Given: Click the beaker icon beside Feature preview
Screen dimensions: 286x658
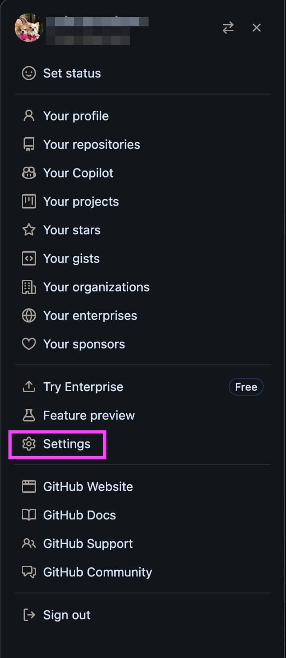Looking at the screenshot, I should coord(28,415).
